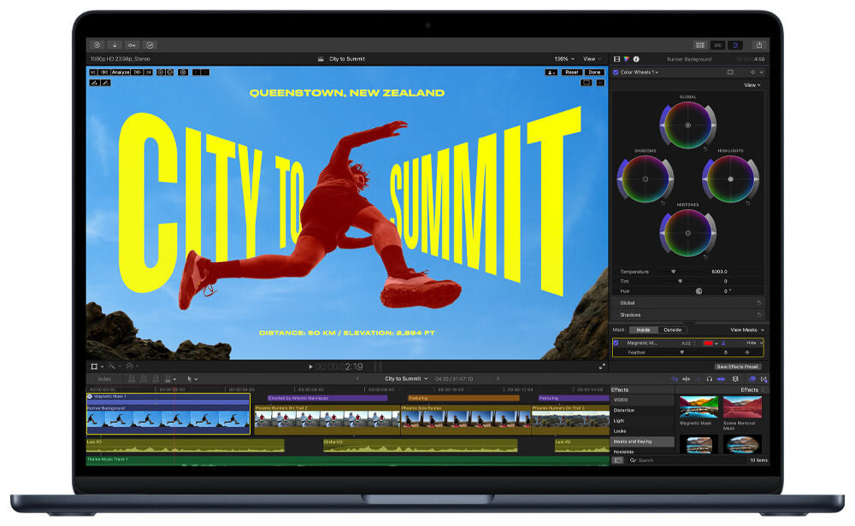Click the audio solo headphone icon
This screenshot has width=855, height=526.
pos(710,378)
